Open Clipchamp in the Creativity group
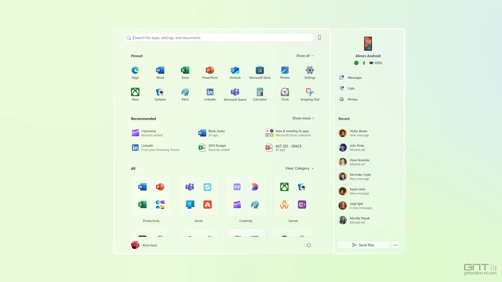502x282 pixels. [237, 205]
